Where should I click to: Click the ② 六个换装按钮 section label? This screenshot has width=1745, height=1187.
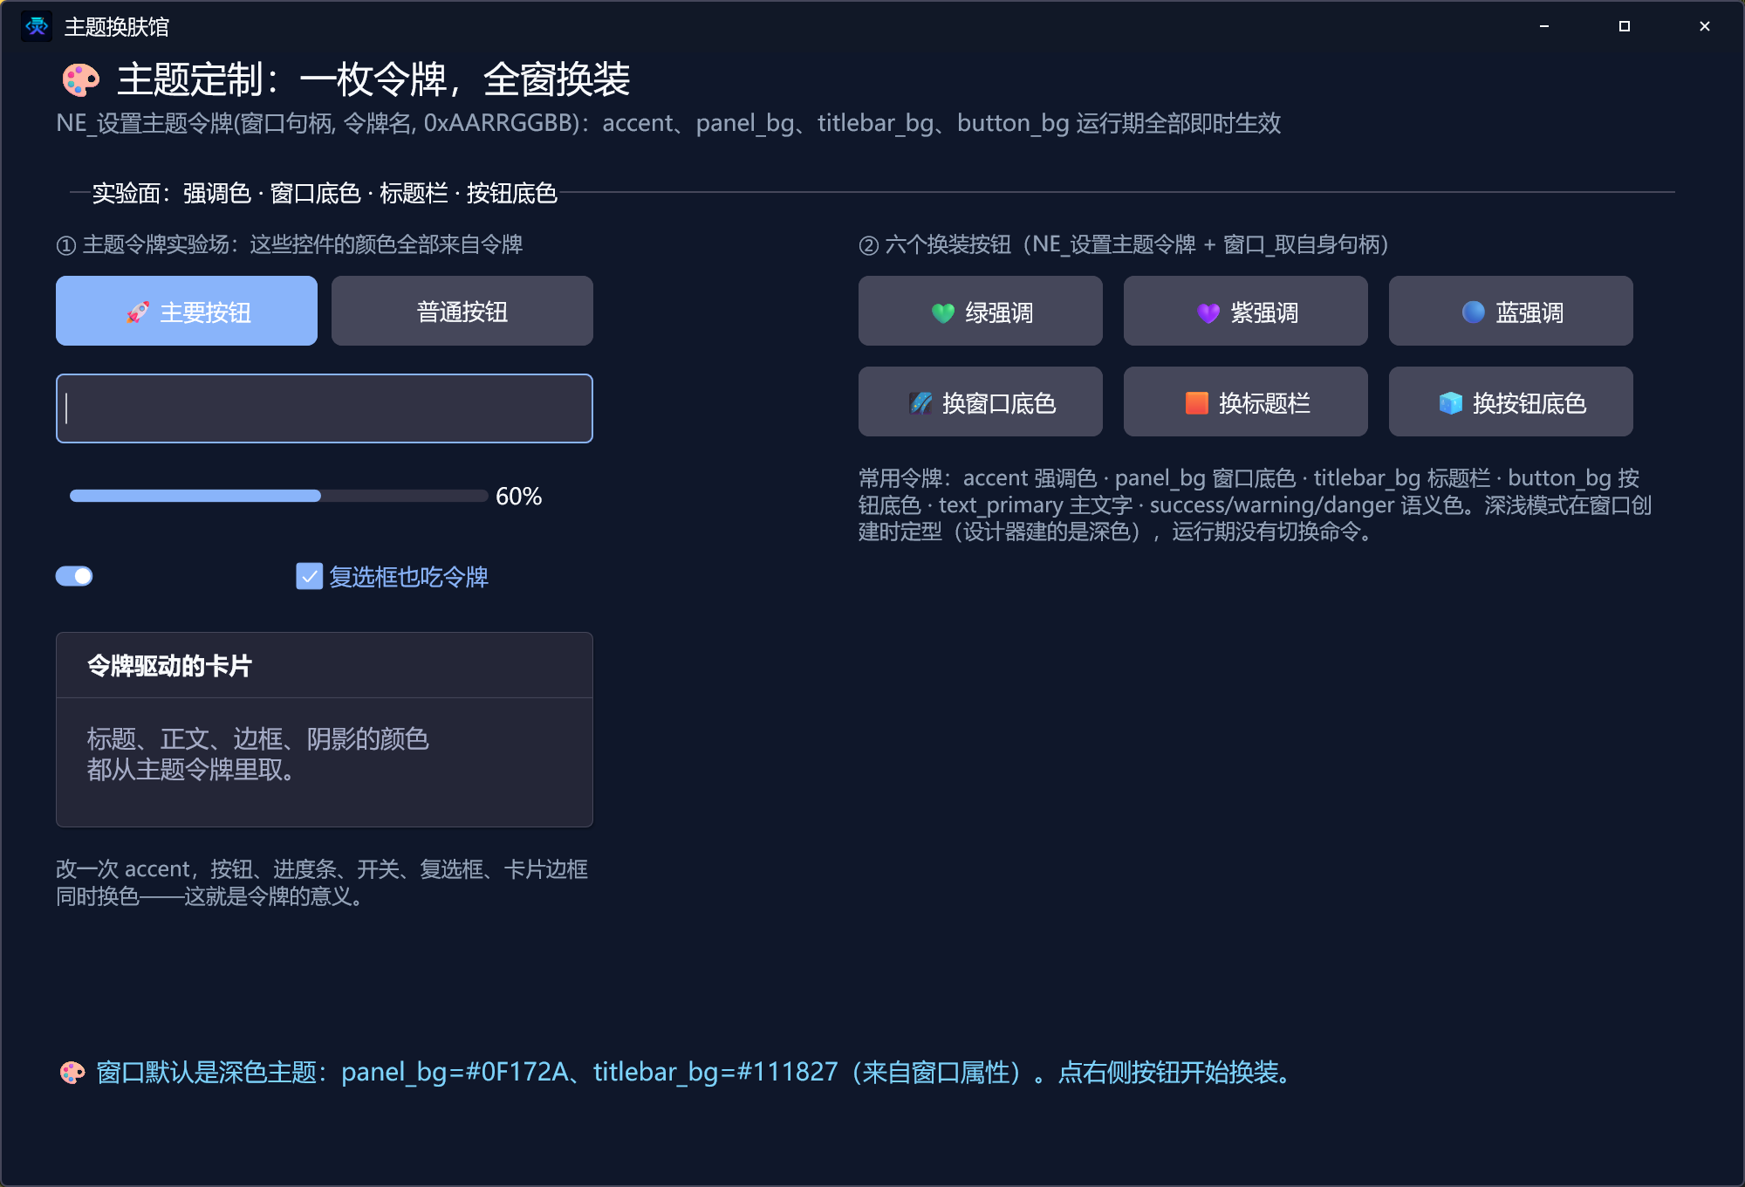(1124, 244)
